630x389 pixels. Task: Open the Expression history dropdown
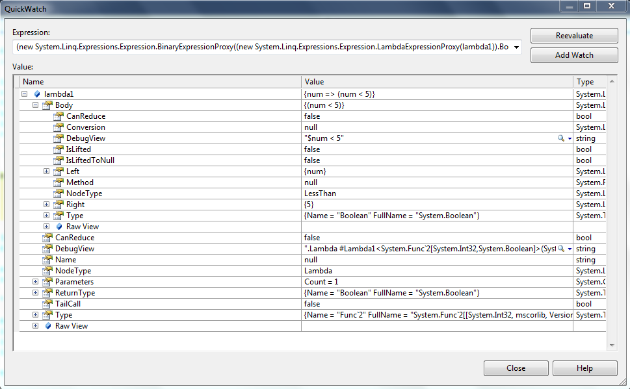pyautogui.click(x=517, y=47)
